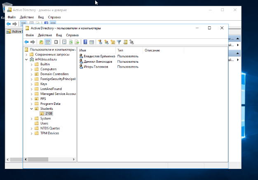
Task: Sort by the Описание column header
Action: click(x=163, y=50)
